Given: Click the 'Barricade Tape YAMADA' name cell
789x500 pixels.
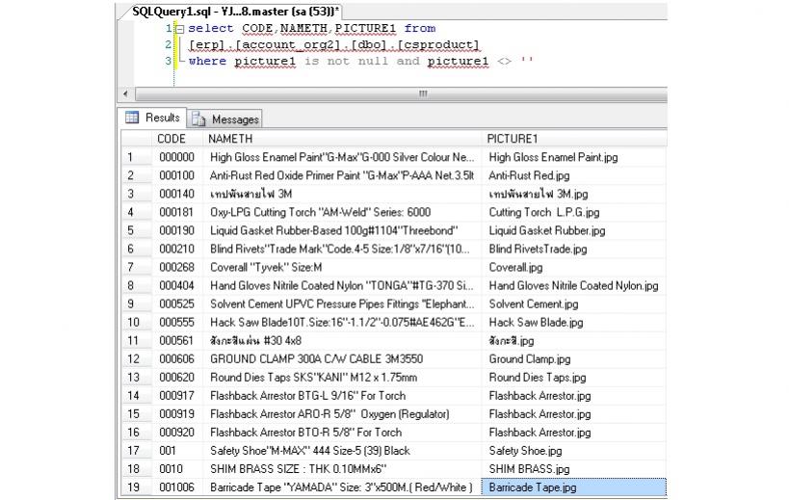Looking at the screenshot, I should click(342, 487).
